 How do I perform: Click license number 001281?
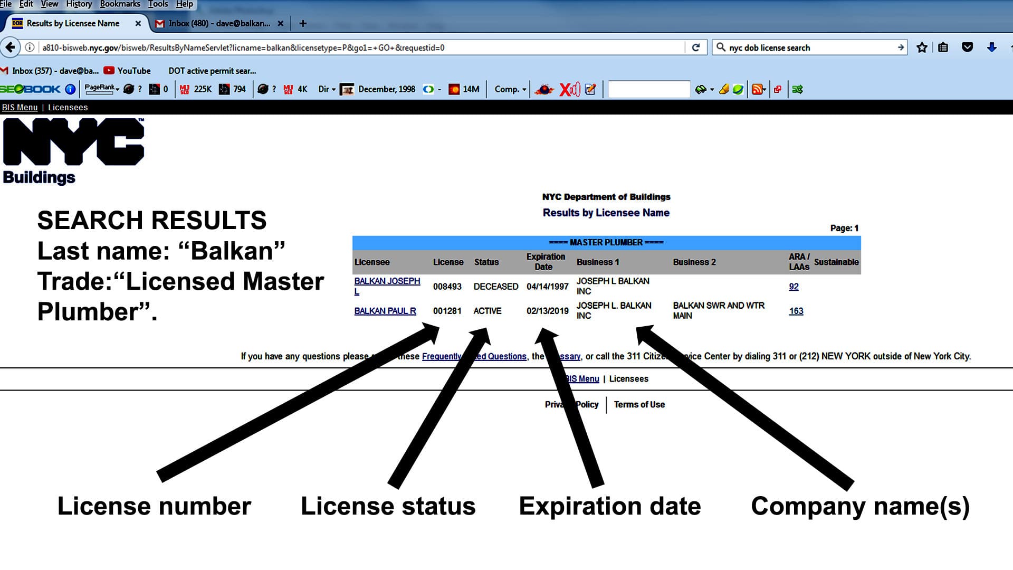click(447, 311)
